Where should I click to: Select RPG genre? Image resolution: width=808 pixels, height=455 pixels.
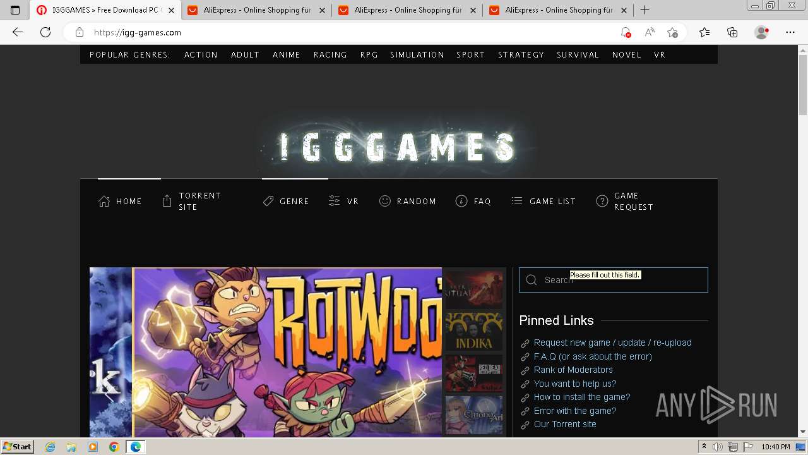(x=369, y=55)
